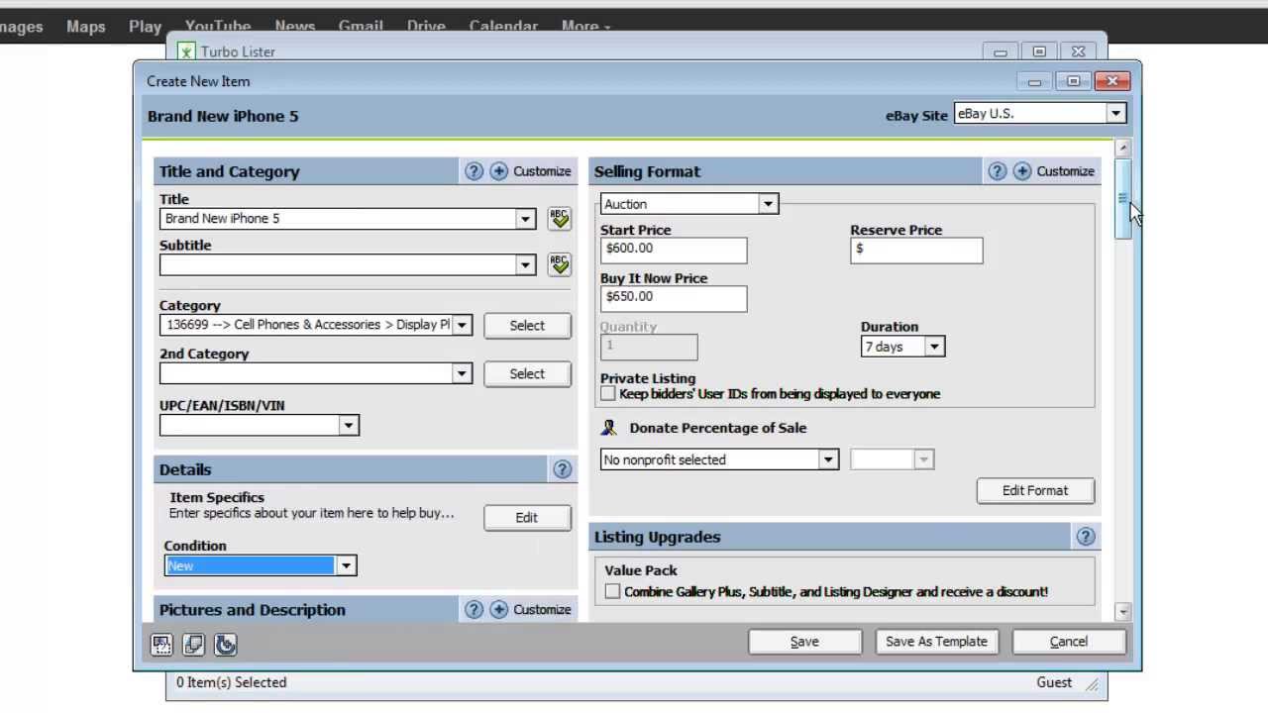Click Gmail in the browser top bar
The image size is (1268, 713).
[361, 27]
